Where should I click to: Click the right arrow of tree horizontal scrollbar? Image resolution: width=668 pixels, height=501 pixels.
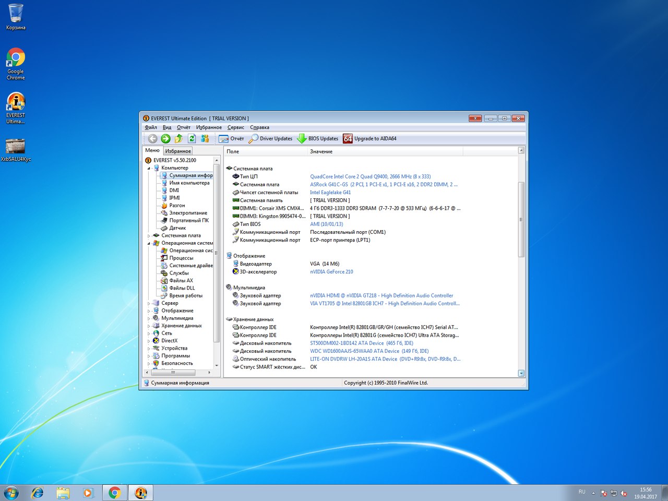pos(209,373)
